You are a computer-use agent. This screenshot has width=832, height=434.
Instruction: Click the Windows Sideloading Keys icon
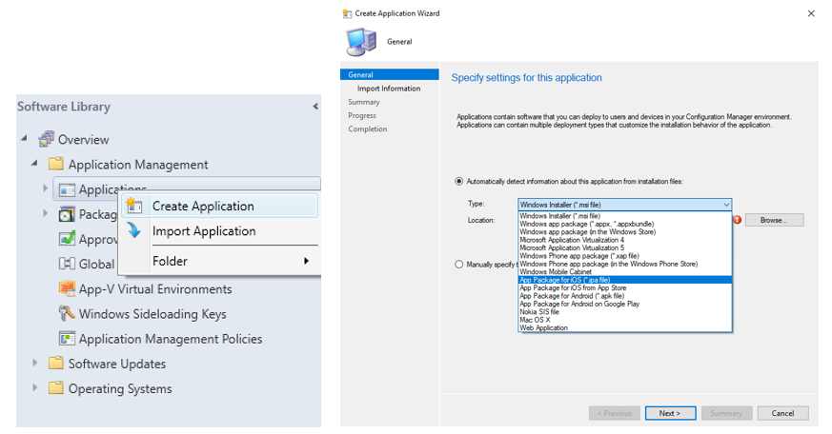(x=67, y=314)
